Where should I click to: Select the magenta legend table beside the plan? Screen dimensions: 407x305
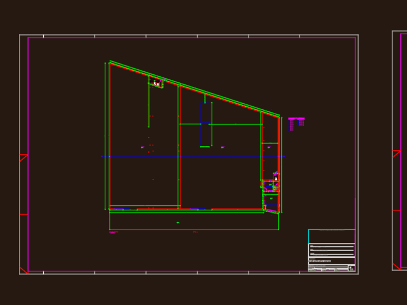pyautogui.click(x=296, y=124)
